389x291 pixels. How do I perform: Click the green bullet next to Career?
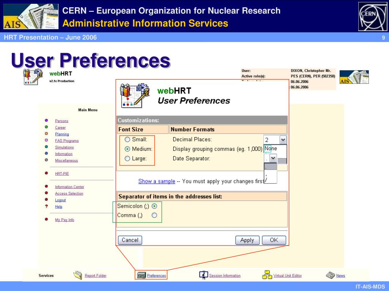click(x=46, y=127)
